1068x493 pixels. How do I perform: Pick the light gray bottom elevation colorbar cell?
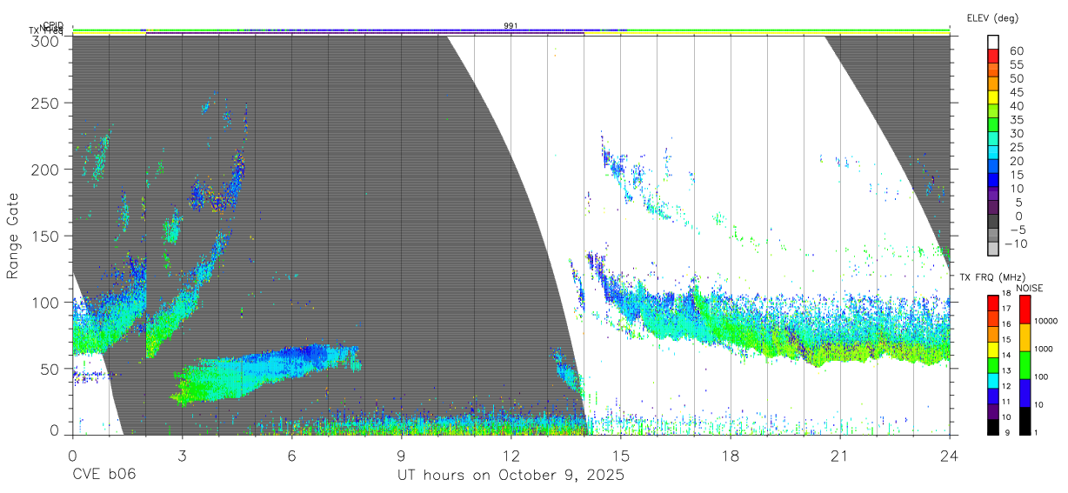[x=992, y=249]
